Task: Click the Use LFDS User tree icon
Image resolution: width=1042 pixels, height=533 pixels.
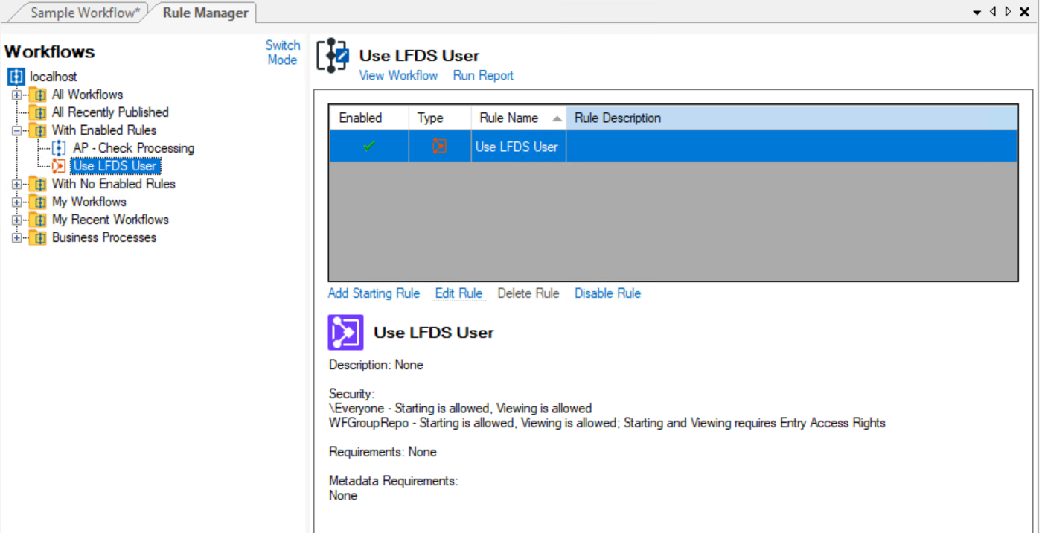Action: tap(59, 166)
